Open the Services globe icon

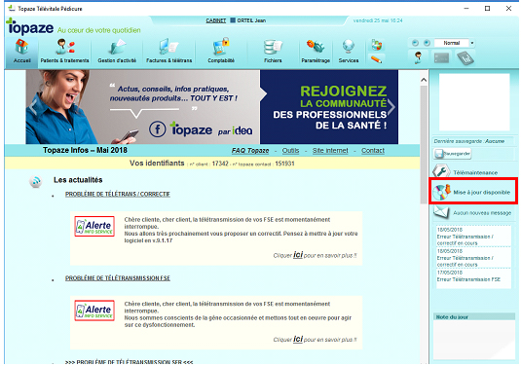coord(349,51)
